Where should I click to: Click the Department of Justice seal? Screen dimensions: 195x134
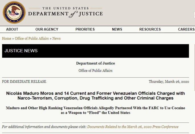[14, 13]
